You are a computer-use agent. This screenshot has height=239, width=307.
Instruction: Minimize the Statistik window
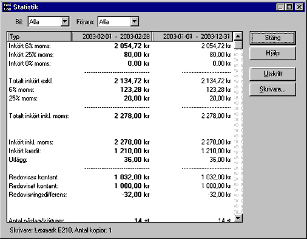[280, 7]
